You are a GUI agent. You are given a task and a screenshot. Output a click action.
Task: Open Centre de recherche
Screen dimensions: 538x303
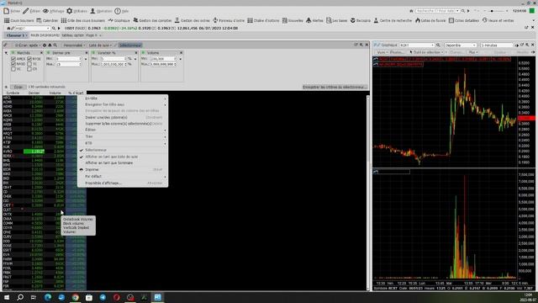(x=393, y=20)
